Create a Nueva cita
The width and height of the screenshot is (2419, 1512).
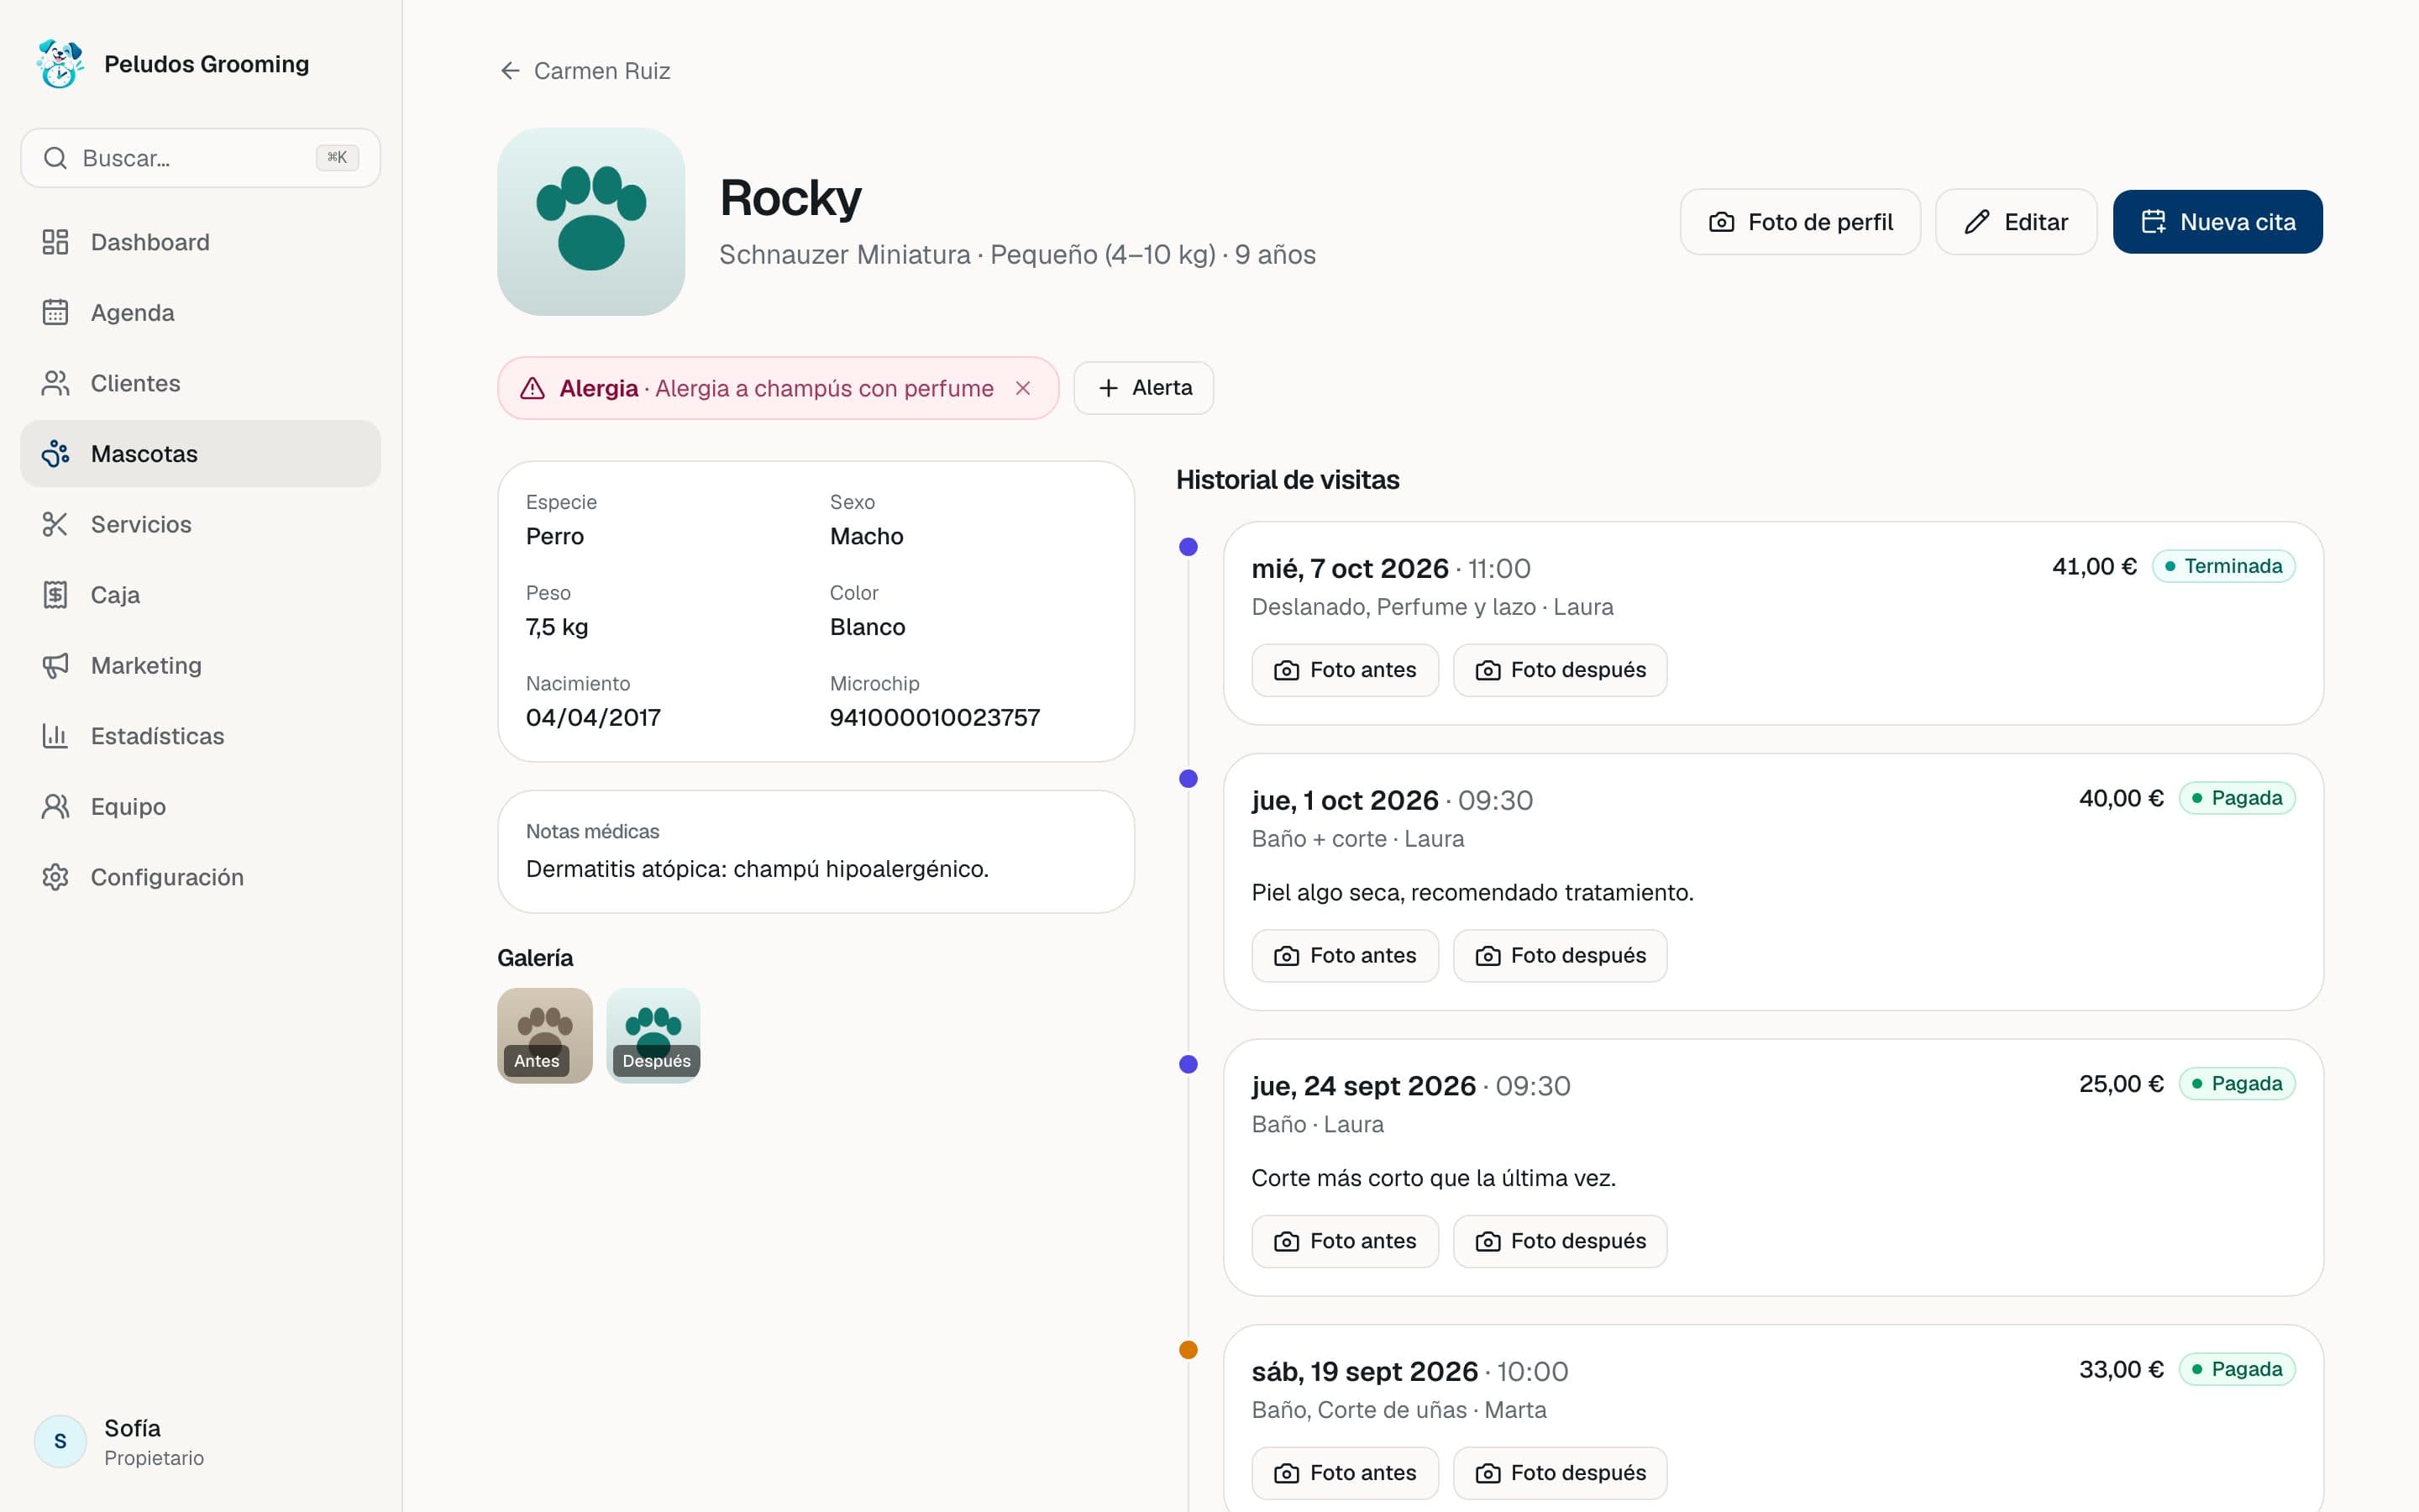(x=2217, y=222)
